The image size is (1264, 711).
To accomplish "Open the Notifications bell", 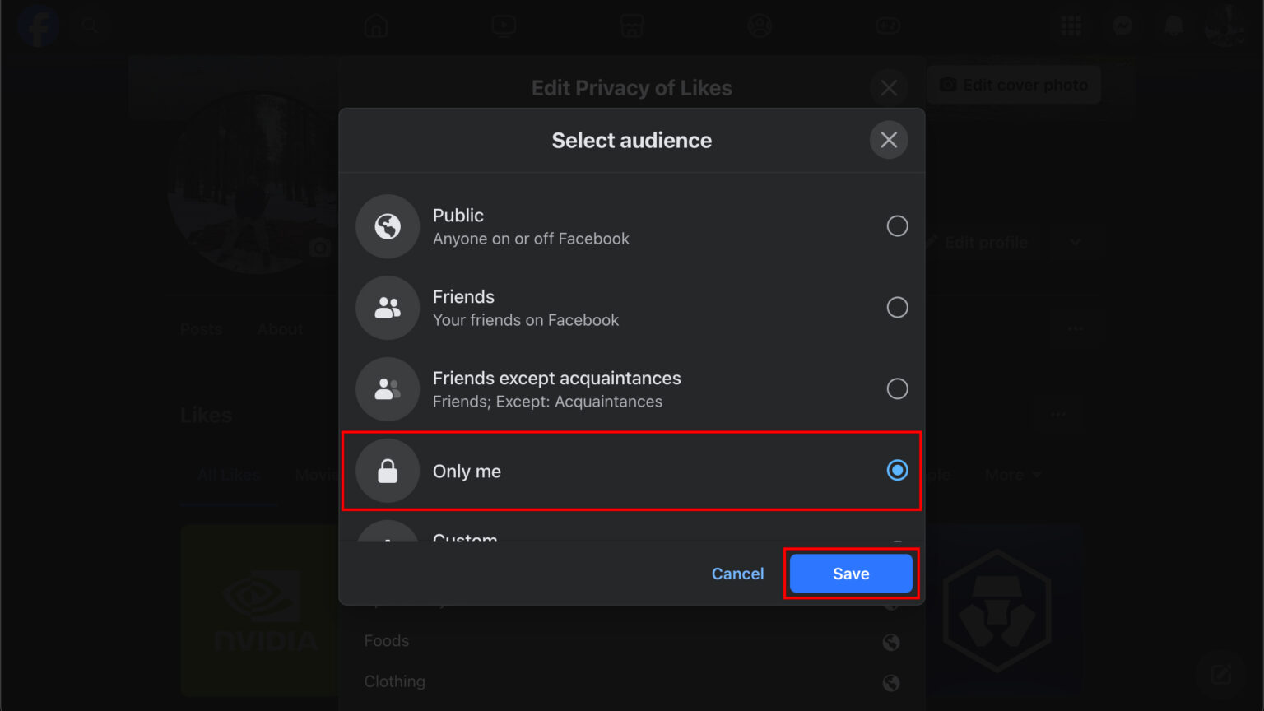I will pyautogui.click(x=1173, y=26).
